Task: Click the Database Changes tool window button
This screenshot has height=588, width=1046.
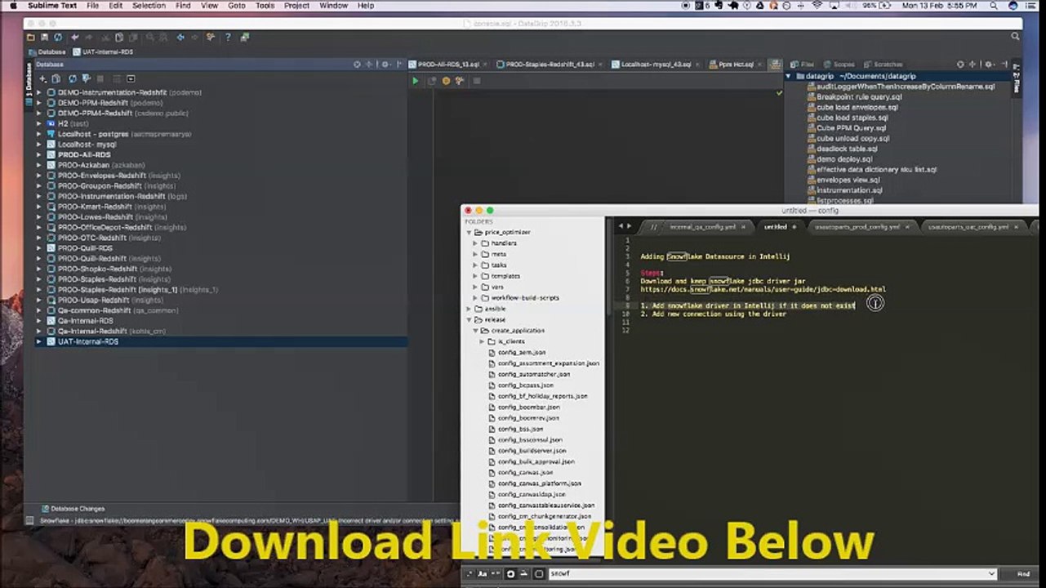Action: click(73, 508)
